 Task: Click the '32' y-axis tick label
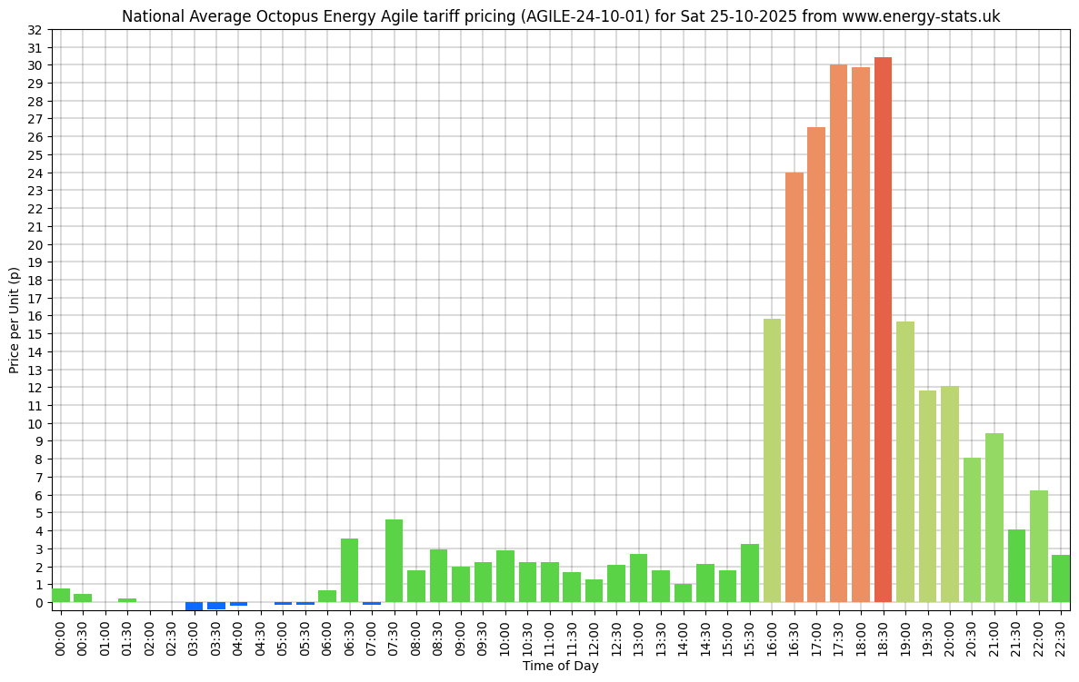click(x=35, y=30)
